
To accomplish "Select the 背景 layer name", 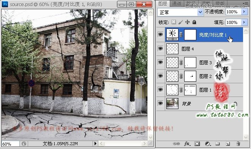I will click(x=187, y=104).
